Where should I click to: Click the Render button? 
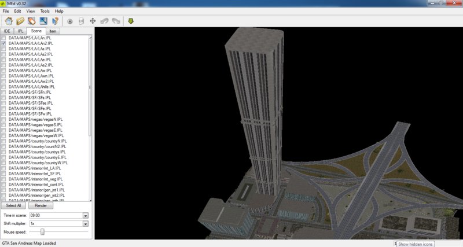pyautogui.click(x=41, y=205)
